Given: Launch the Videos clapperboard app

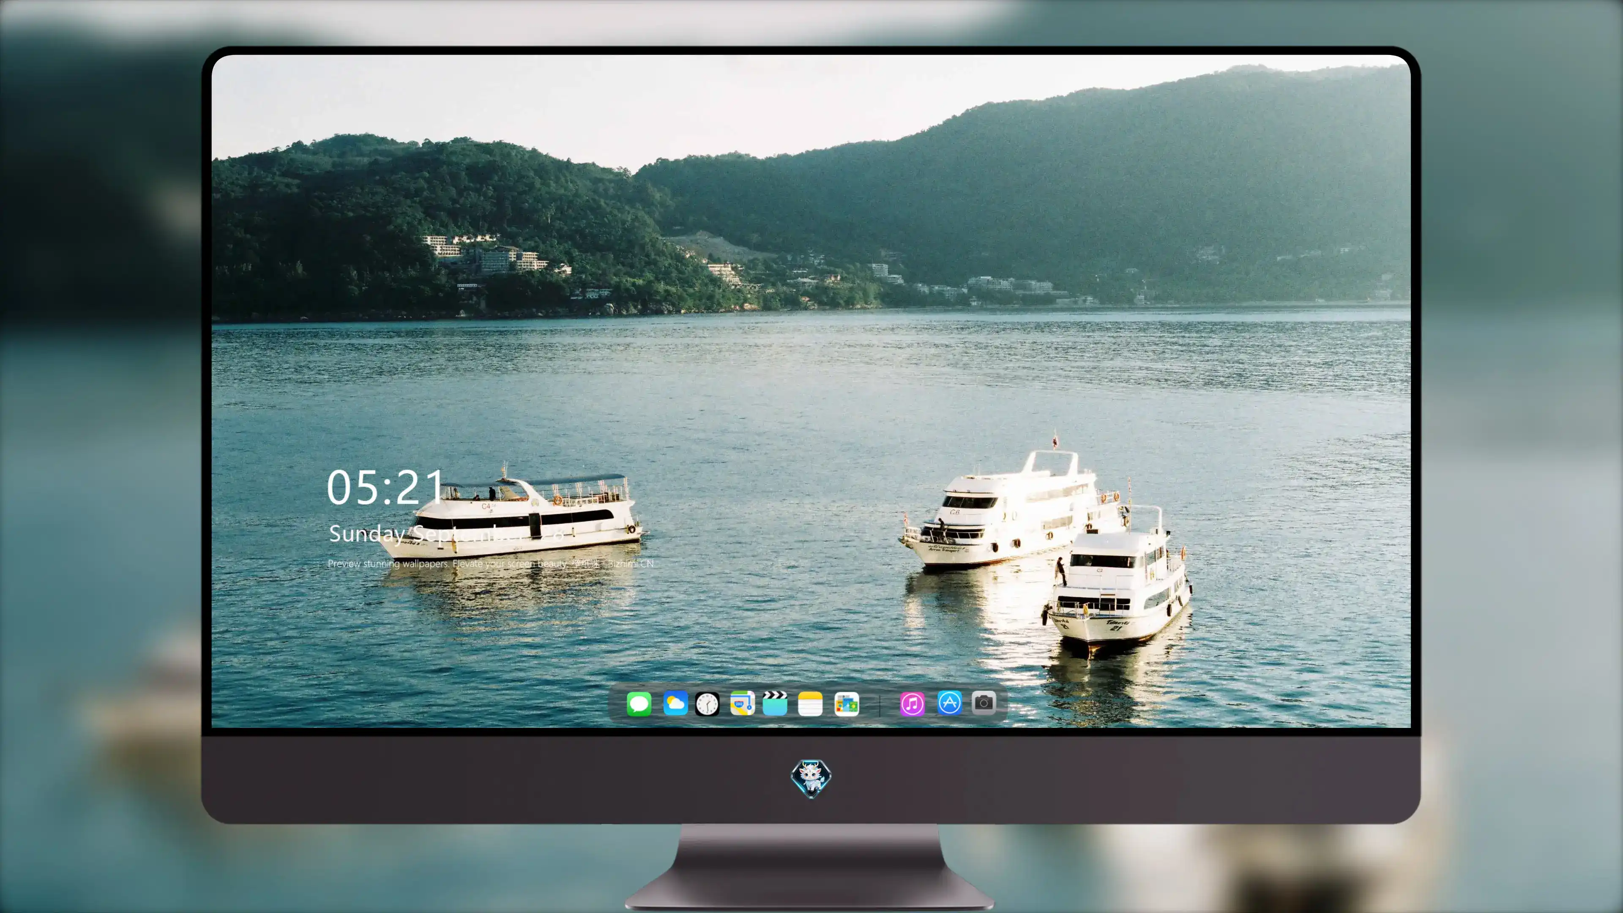Looking at the screenshot, I should click(775, 703).
